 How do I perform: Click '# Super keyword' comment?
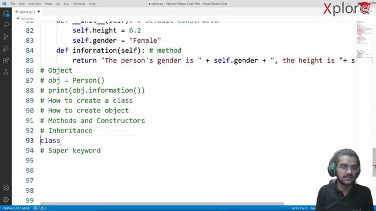[70, 151]
